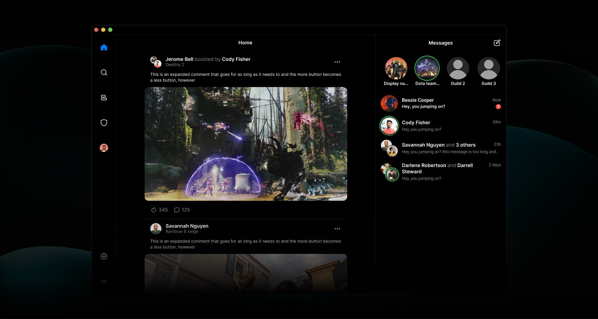The width and height of the screenshot is (598, 319).
Task: Open comments on Jerome Bell's post
Action: [177, 210]
